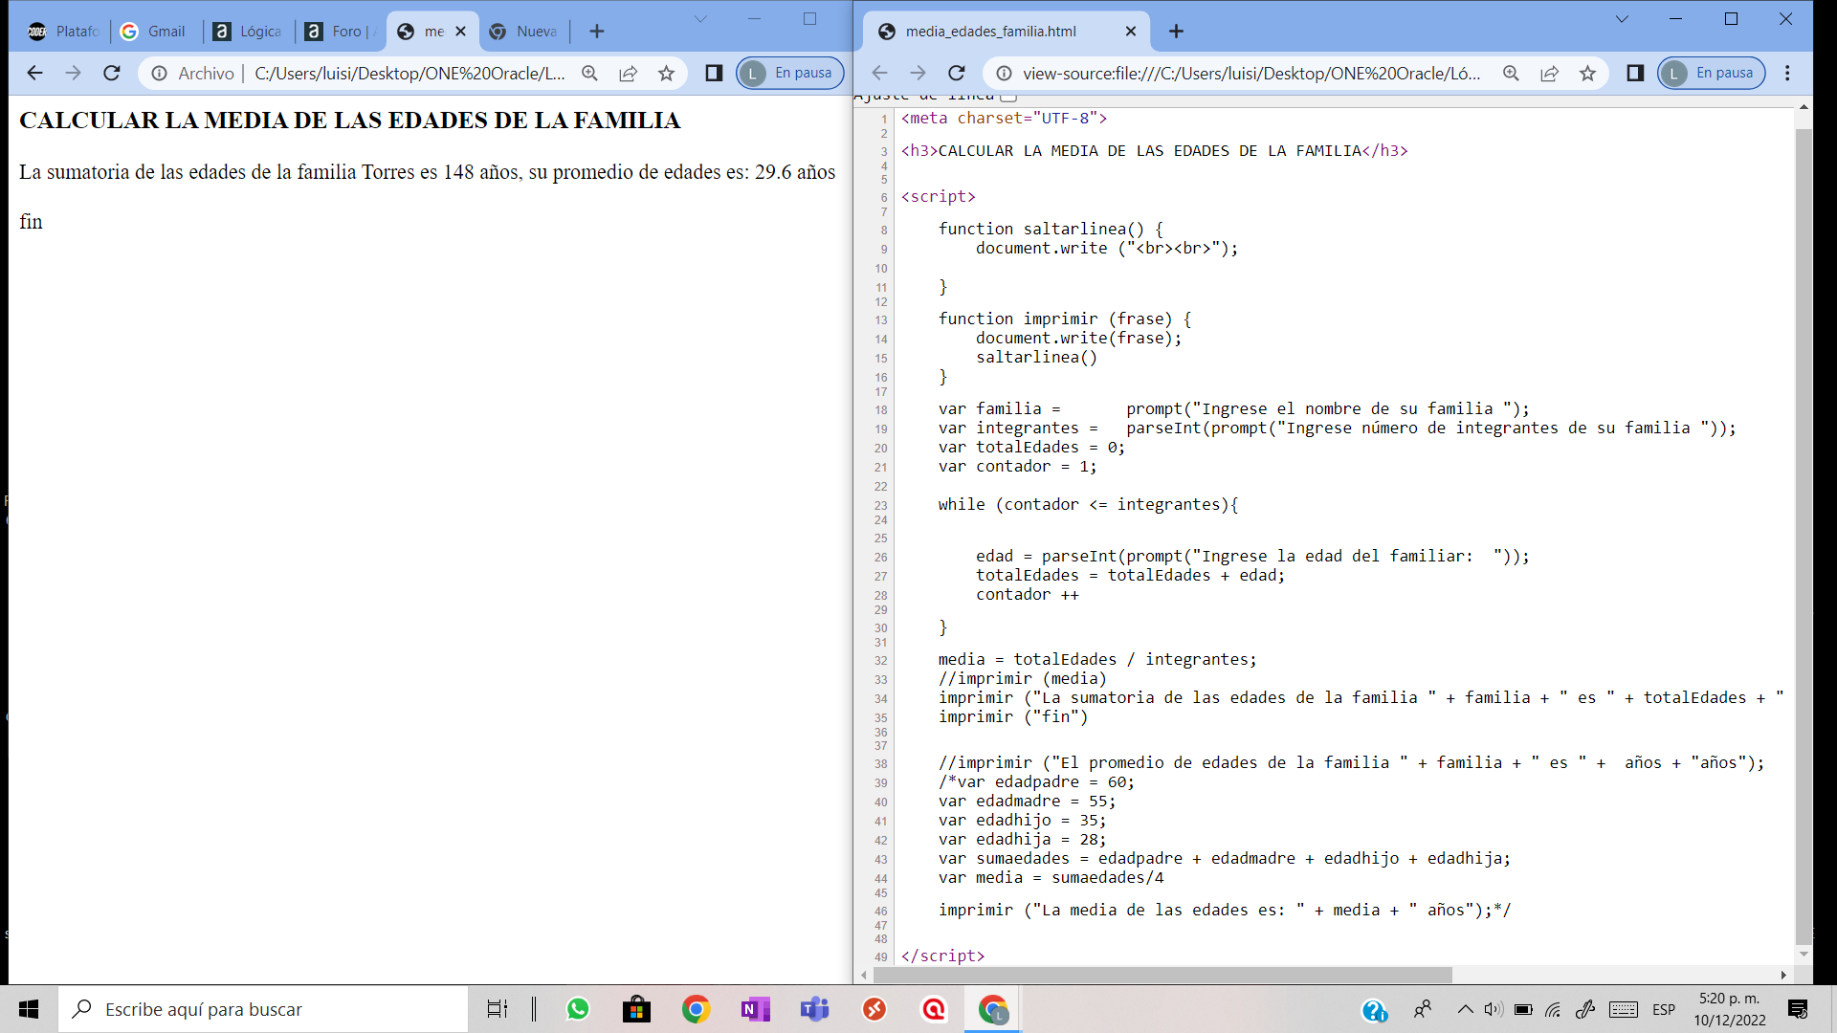Open WhatsApp from the taskbar
This screenshot has height=1033, width=1837.
pos(578,1009)
